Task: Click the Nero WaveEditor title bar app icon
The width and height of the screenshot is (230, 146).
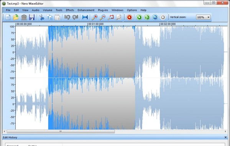Action: click(4, 3)
